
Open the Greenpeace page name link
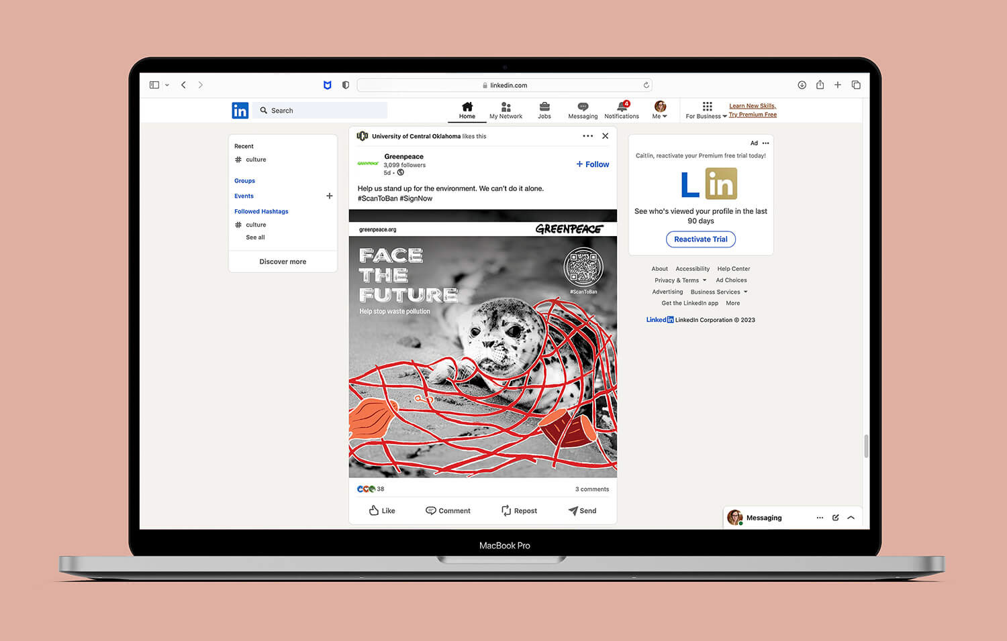(x=403, y=156)
